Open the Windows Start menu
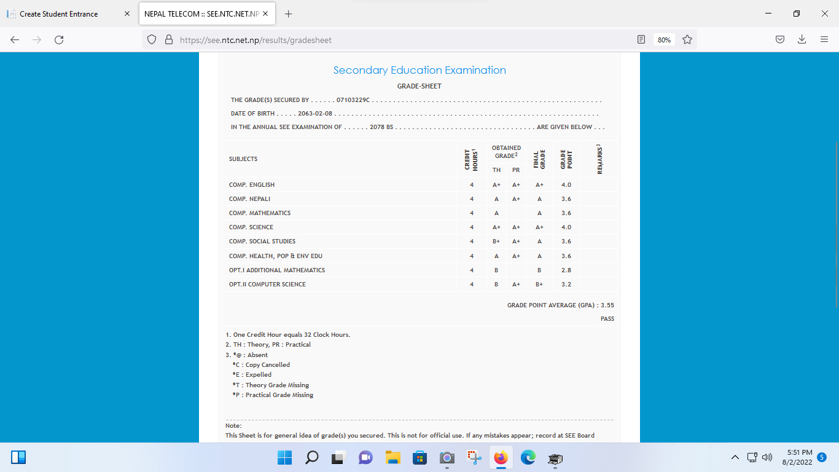 (x=284, y=458)
